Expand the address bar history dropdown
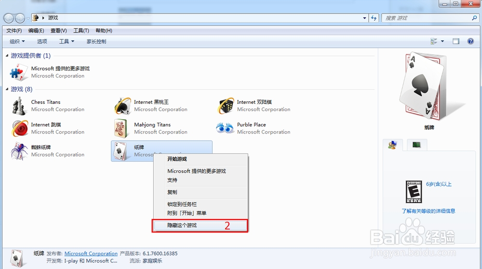The image size is (482, 269). click(364, 18)
